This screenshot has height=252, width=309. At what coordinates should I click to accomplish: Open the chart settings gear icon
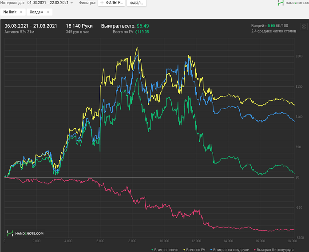click(304, 26)
